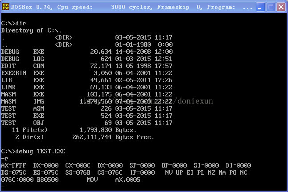This screenshot has width=288, height=192.
Task: Select the DEBUG EXE file row
Action: pyautogui.click(x=86, y=52)
